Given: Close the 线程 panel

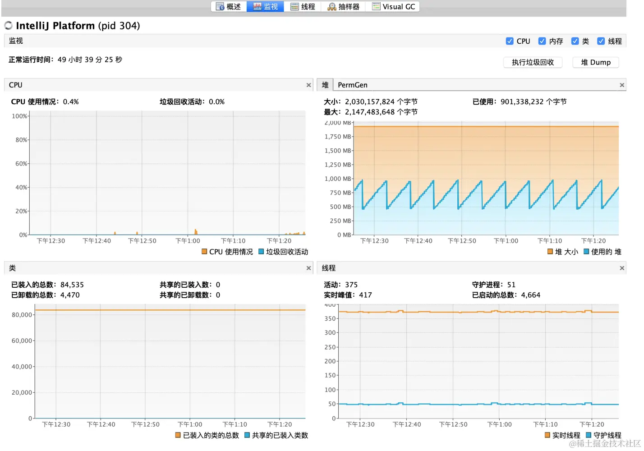Looking at the screenshot, I should click(622, 268).
